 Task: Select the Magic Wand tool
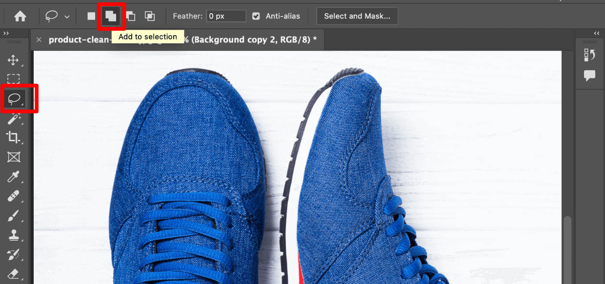14,118
